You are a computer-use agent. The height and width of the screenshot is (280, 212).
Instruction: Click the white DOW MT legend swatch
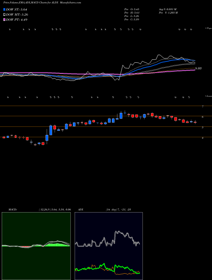[x=5, y=15]
